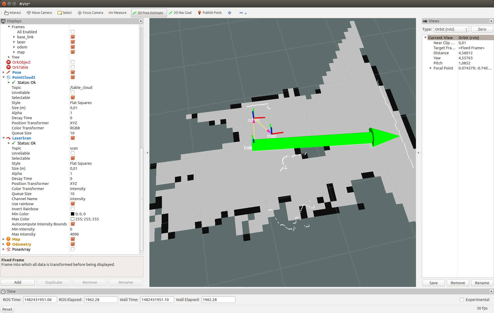
Task: Click the Max Color white swatch
Action: coord(72,219)
